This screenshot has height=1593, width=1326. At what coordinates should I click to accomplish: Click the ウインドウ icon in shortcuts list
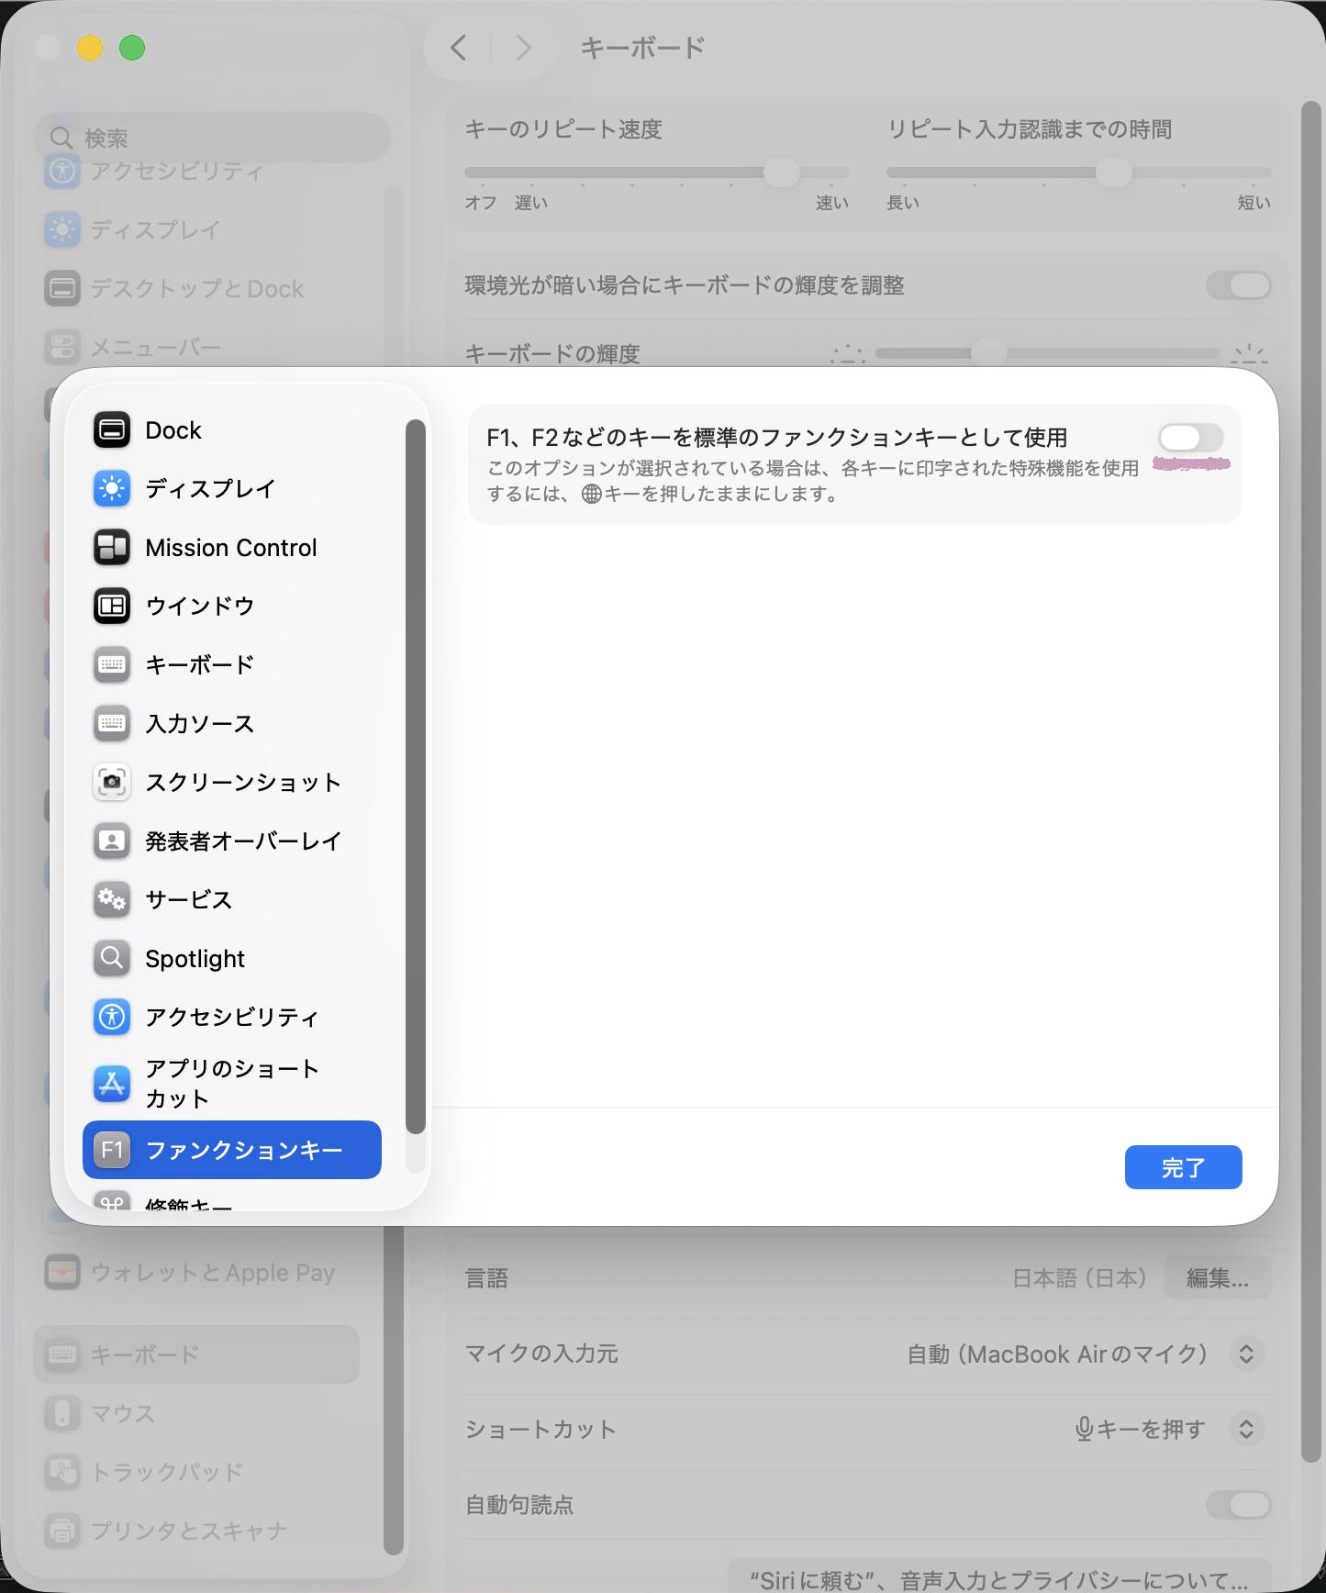[x=112, y=606]
